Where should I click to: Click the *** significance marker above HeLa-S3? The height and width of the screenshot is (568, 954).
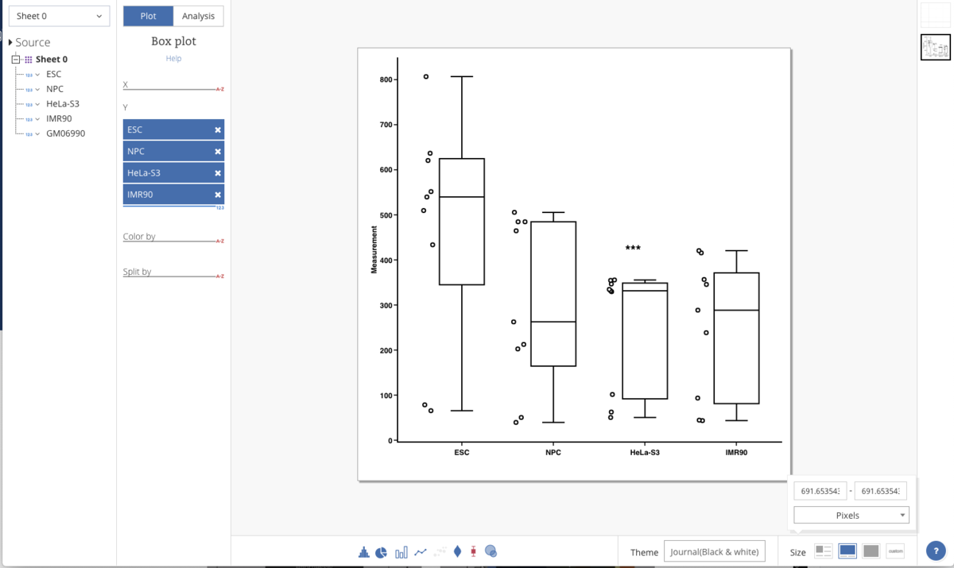click(x=633, y=249)
